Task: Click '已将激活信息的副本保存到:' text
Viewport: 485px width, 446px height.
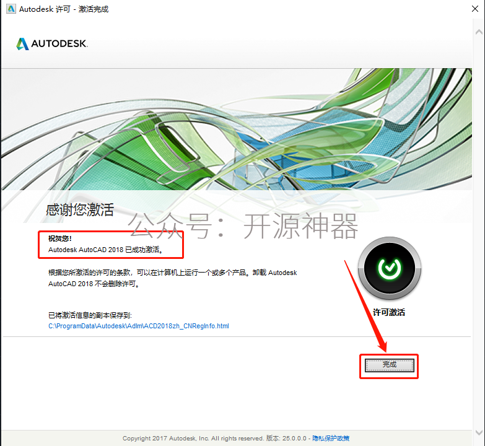Action: click(90, 315)
